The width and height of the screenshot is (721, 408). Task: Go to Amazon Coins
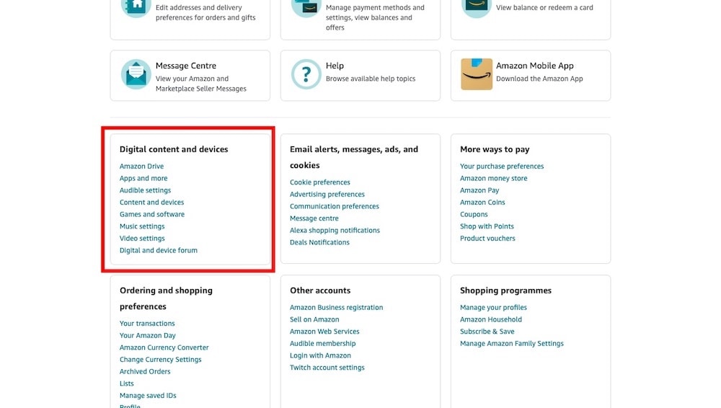click(482, 202)
